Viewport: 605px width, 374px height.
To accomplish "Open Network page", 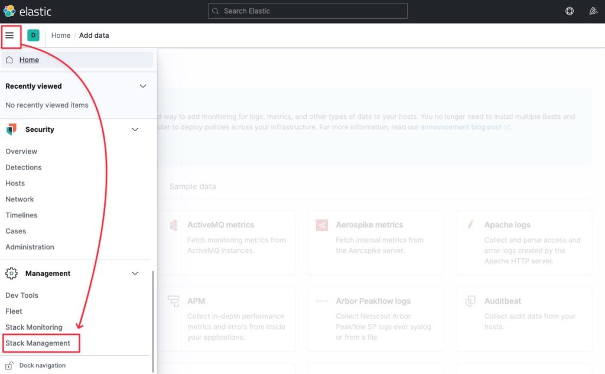I will 19,199.
